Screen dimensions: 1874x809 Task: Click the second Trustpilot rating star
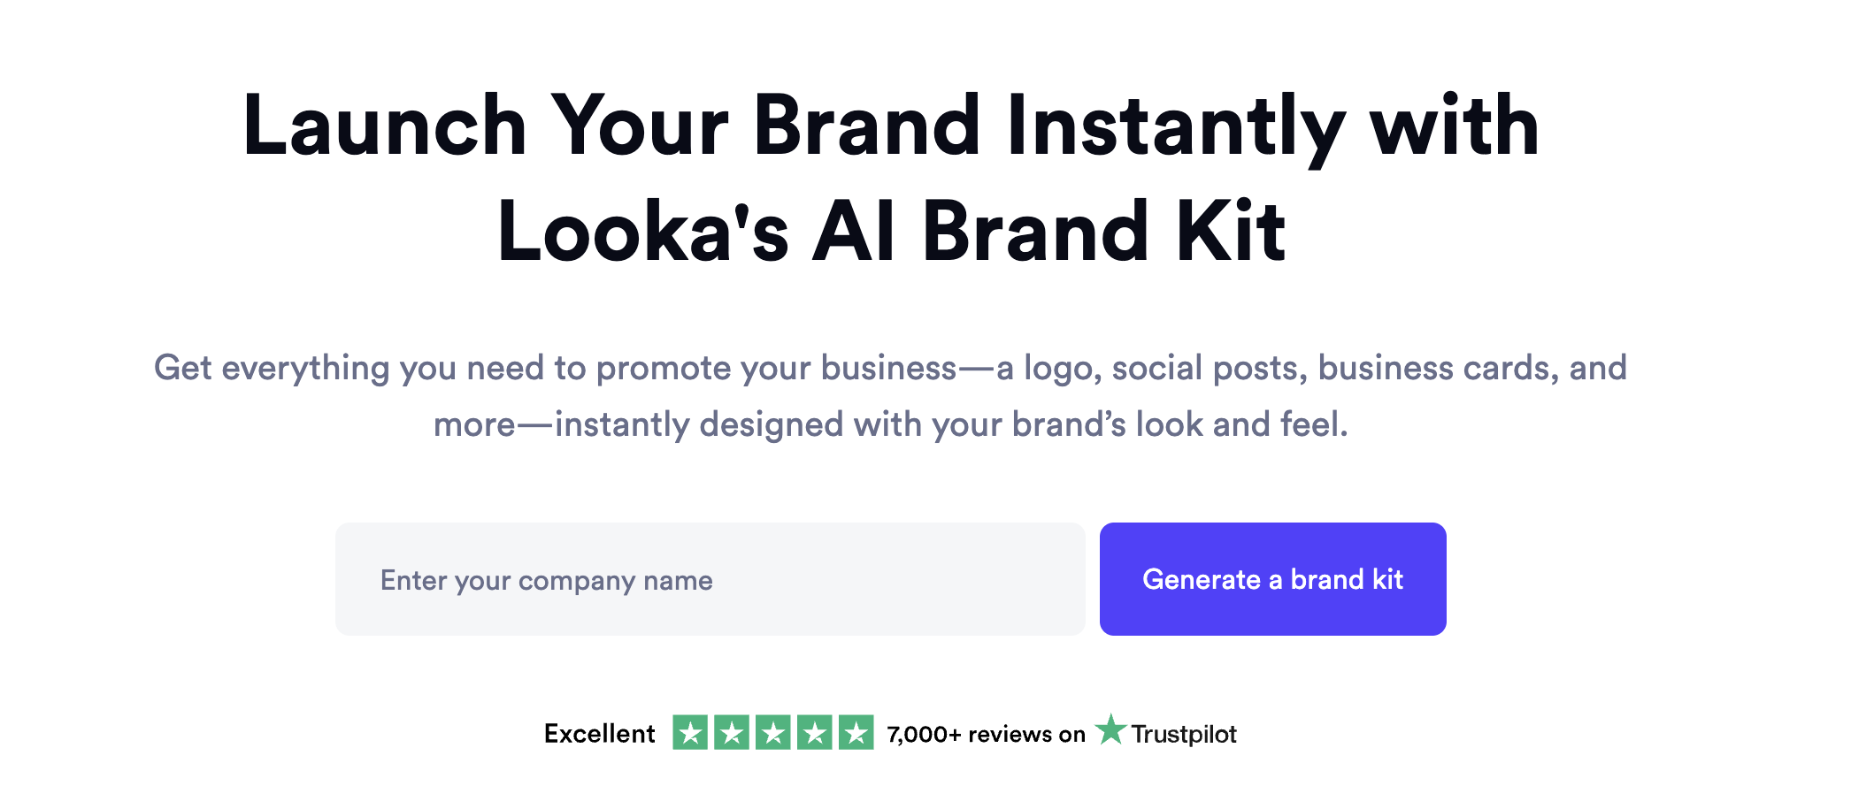point(732,733)
